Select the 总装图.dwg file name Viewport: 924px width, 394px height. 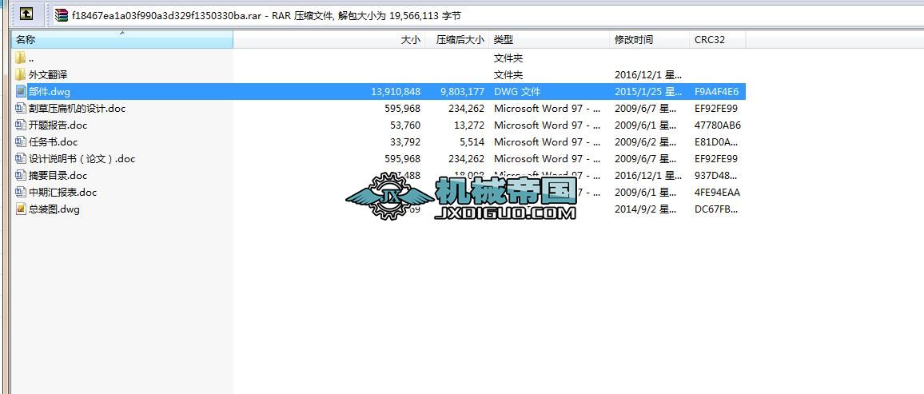(54, 209)
